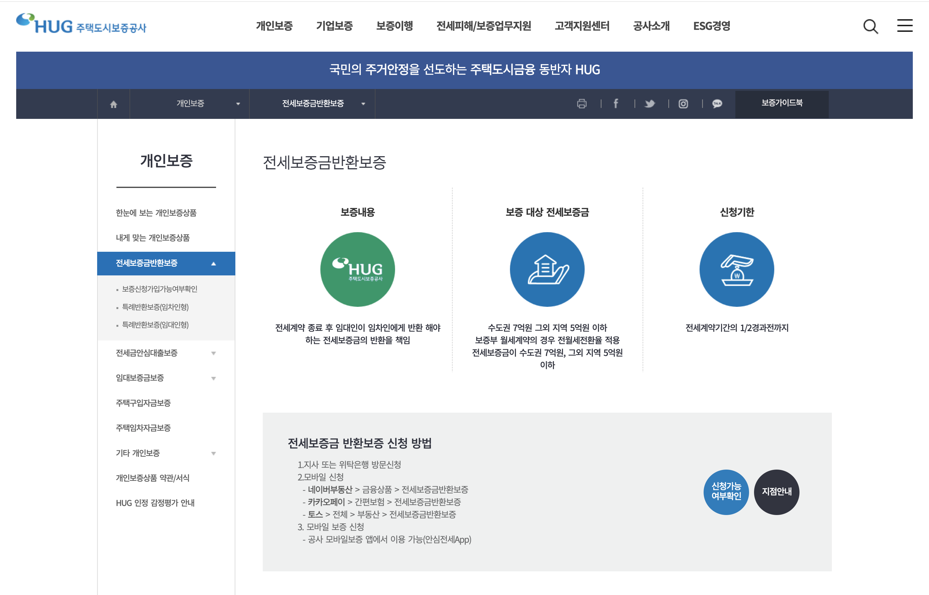Image resolution: width=929 pixels, height=595 pixels.
Task: Share via Facebook icon
Action: coord(615,104)
